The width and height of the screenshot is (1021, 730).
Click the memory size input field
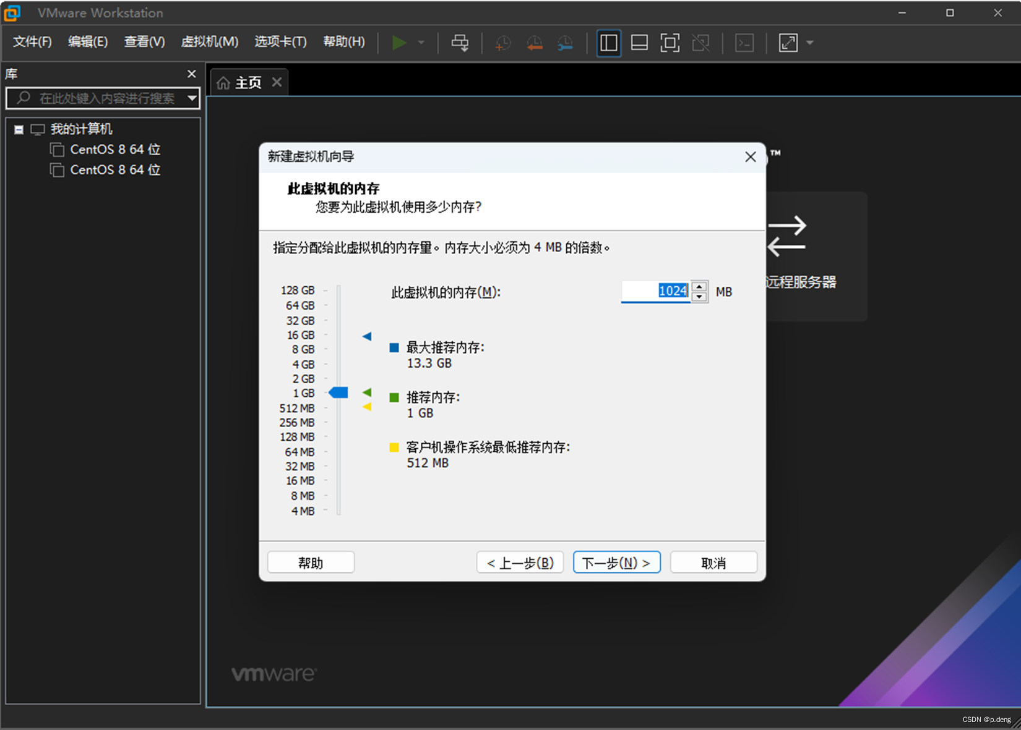(x=655, y=291)
